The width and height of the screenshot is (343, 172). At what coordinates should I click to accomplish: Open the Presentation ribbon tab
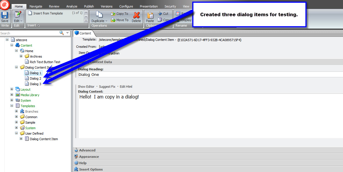click(x=149, y=6)
